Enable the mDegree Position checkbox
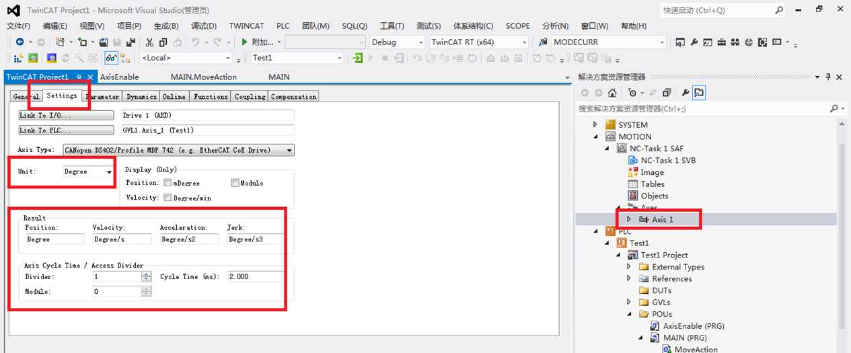The image size is (851, 353). [x=167, y=183]
